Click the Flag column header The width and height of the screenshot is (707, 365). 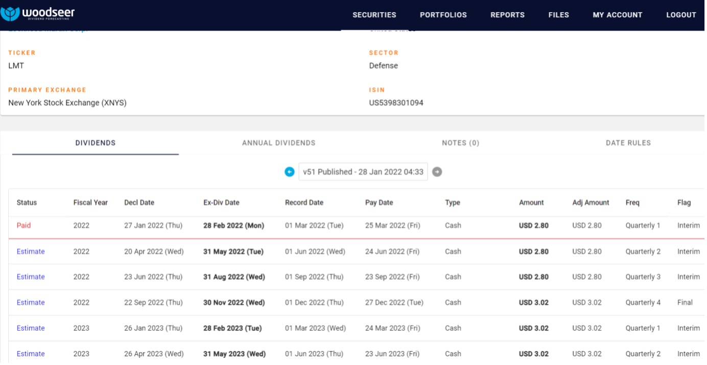684,203
